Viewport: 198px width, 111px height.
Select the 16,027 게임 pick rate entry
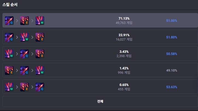(124, 39)
